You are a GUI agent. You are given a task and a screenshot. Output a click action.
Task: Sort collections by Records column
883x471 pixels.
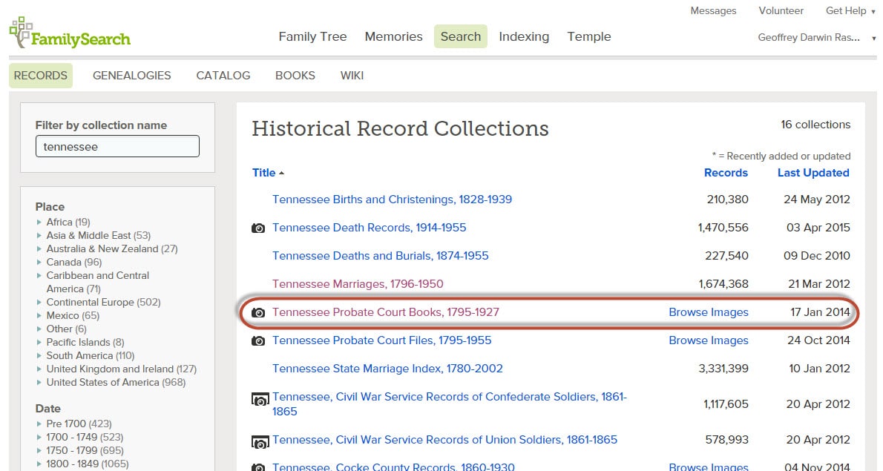[726, 173]
